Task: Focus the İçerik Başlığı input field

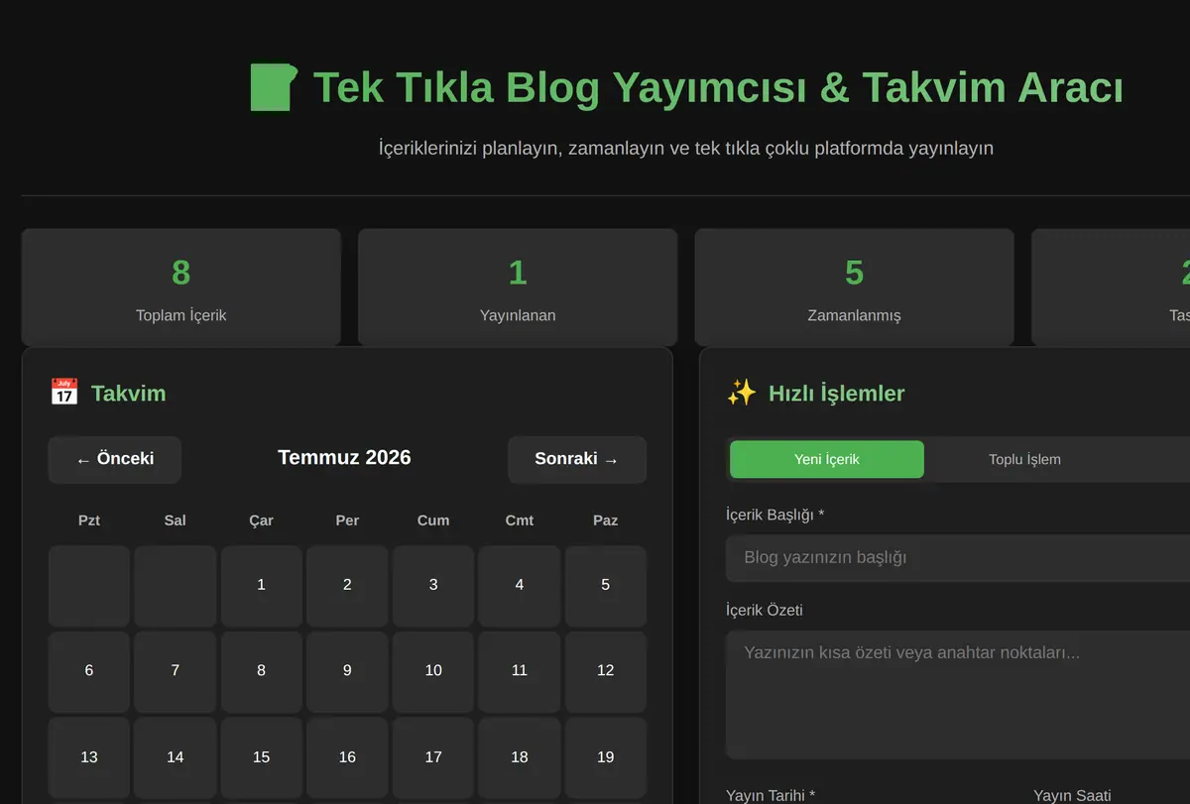Action: (x=958, y=557)
